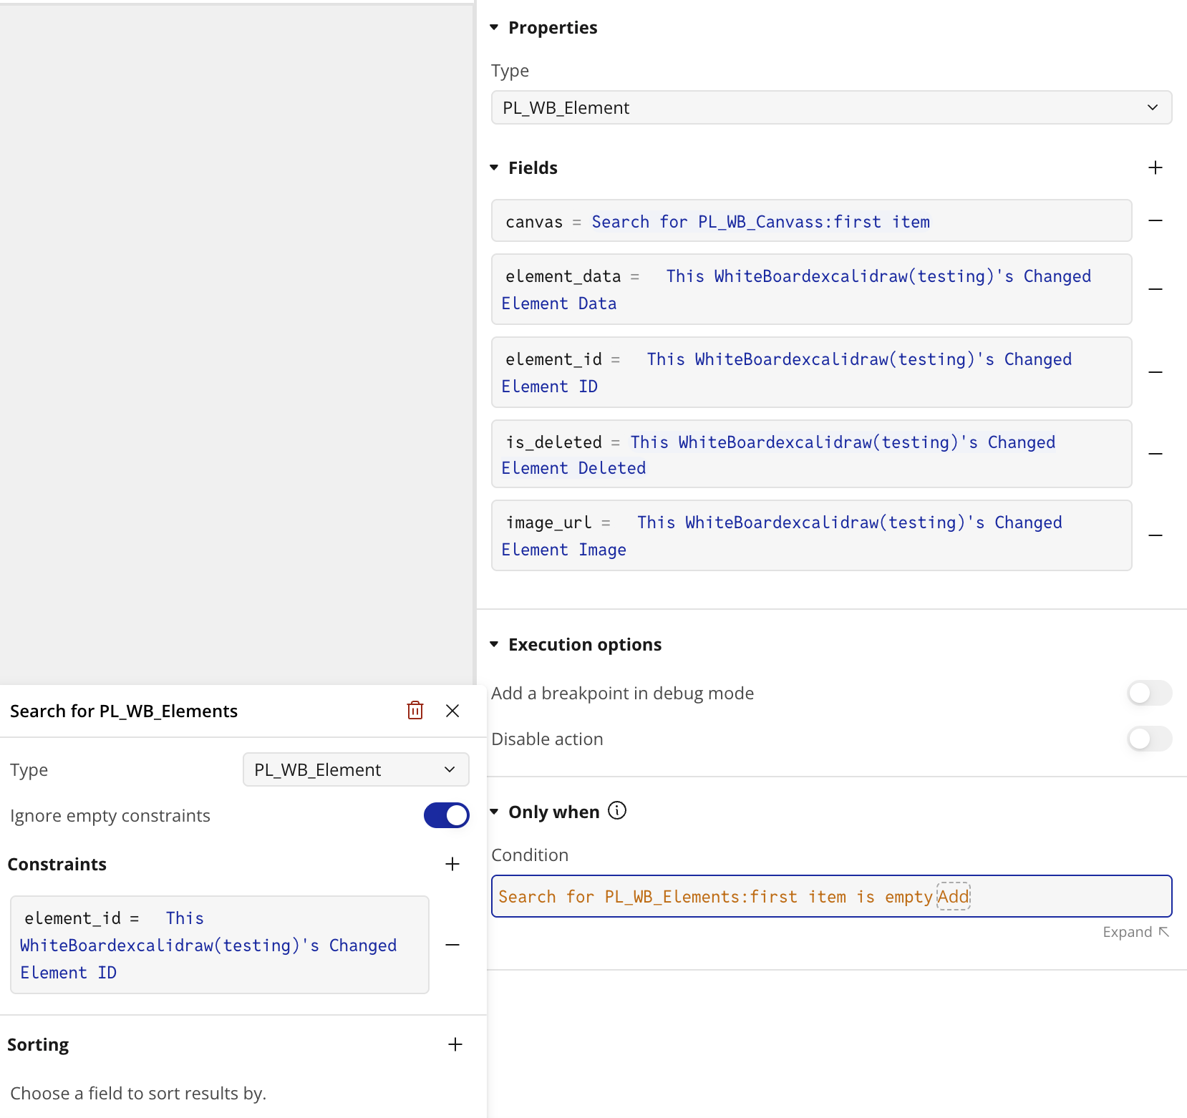Click Add in the condition expression

click(x=954, y=896)
